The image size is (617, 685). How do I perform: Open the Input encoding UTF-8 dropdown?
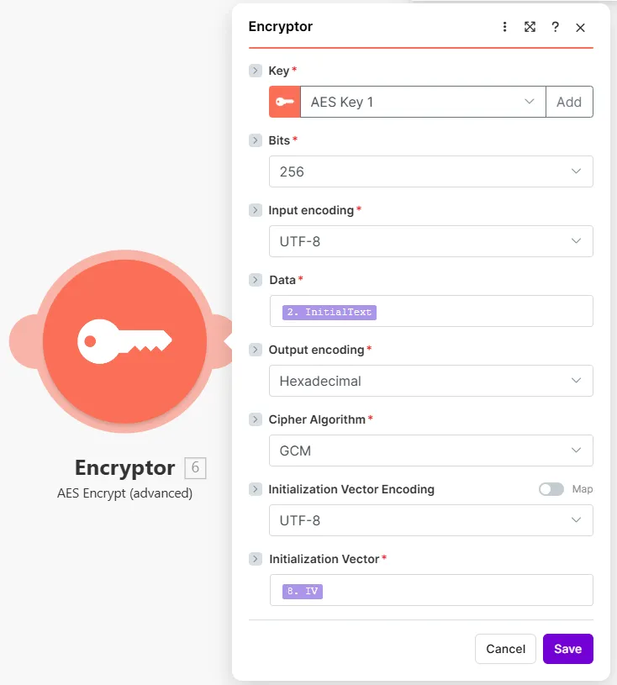[x=431, y=241]
